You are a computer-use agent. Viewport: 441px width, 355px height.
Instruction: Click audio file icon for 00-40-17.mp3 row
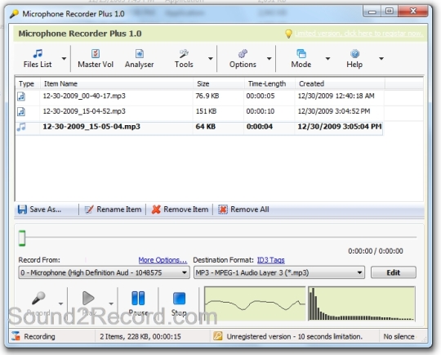pyautogui.click(x=21, y=96)
